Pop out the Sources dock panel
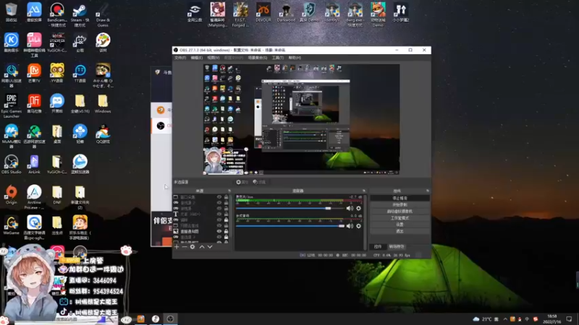This screenshot has width=579, height=325. click(x=229, y=191)
